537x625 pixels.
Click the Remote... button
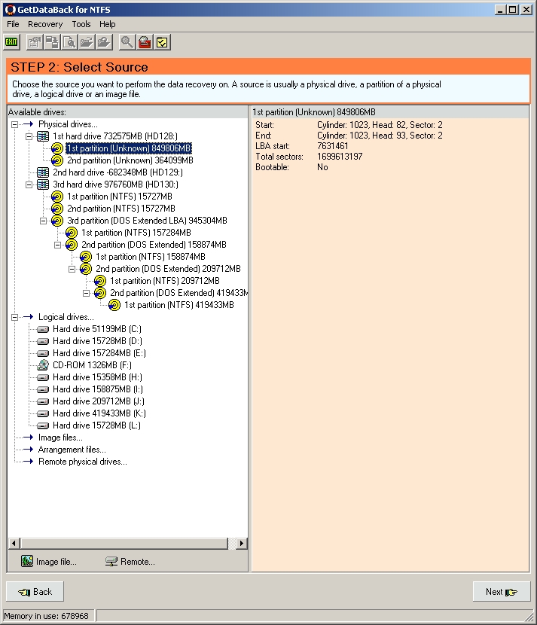130,562
